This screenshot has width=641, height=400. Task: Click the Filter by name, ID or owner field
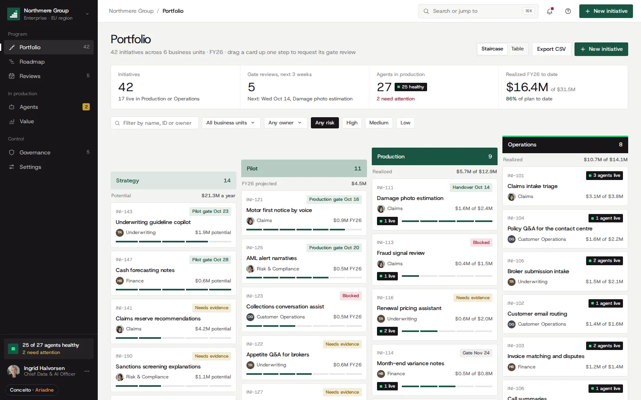click(155, 123)
